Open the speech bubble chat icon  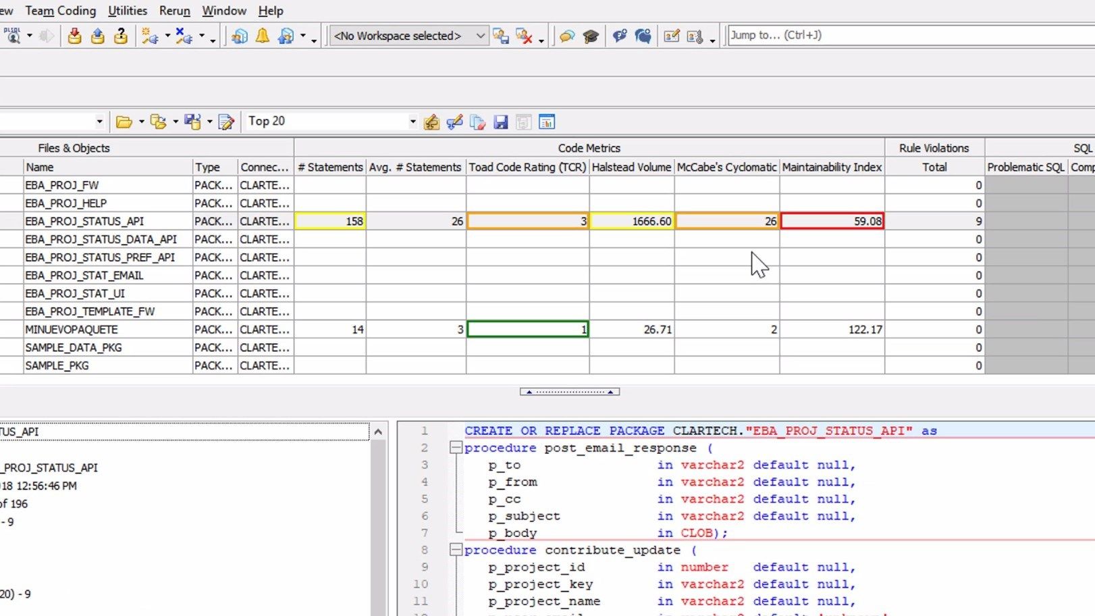(566, 36)
